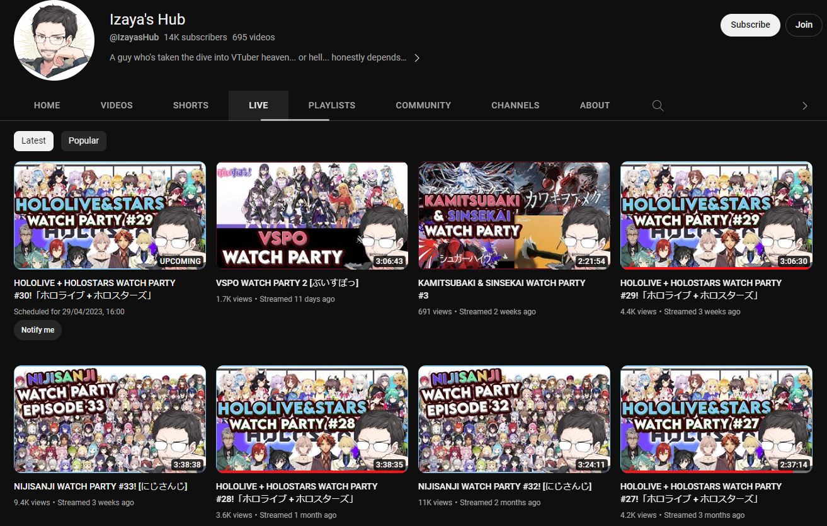Viewport: 827px width, 526px height.
Task: Switch to the HOME tab
Action: (x=47, y=105)
